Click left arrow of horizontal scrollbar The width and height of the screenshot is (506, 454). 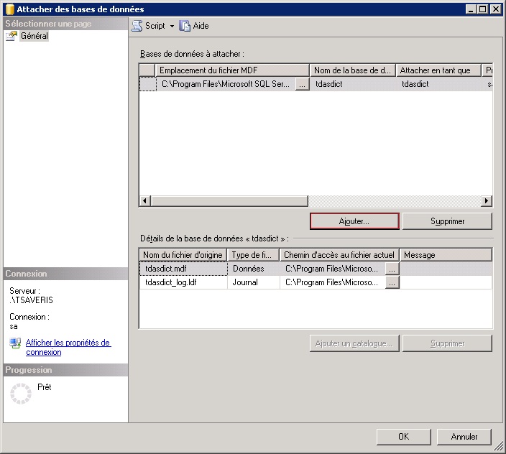tap(144, 200)
